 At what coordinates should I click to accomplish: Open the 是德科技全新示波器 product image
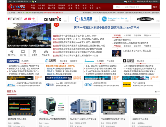point(22,106)
